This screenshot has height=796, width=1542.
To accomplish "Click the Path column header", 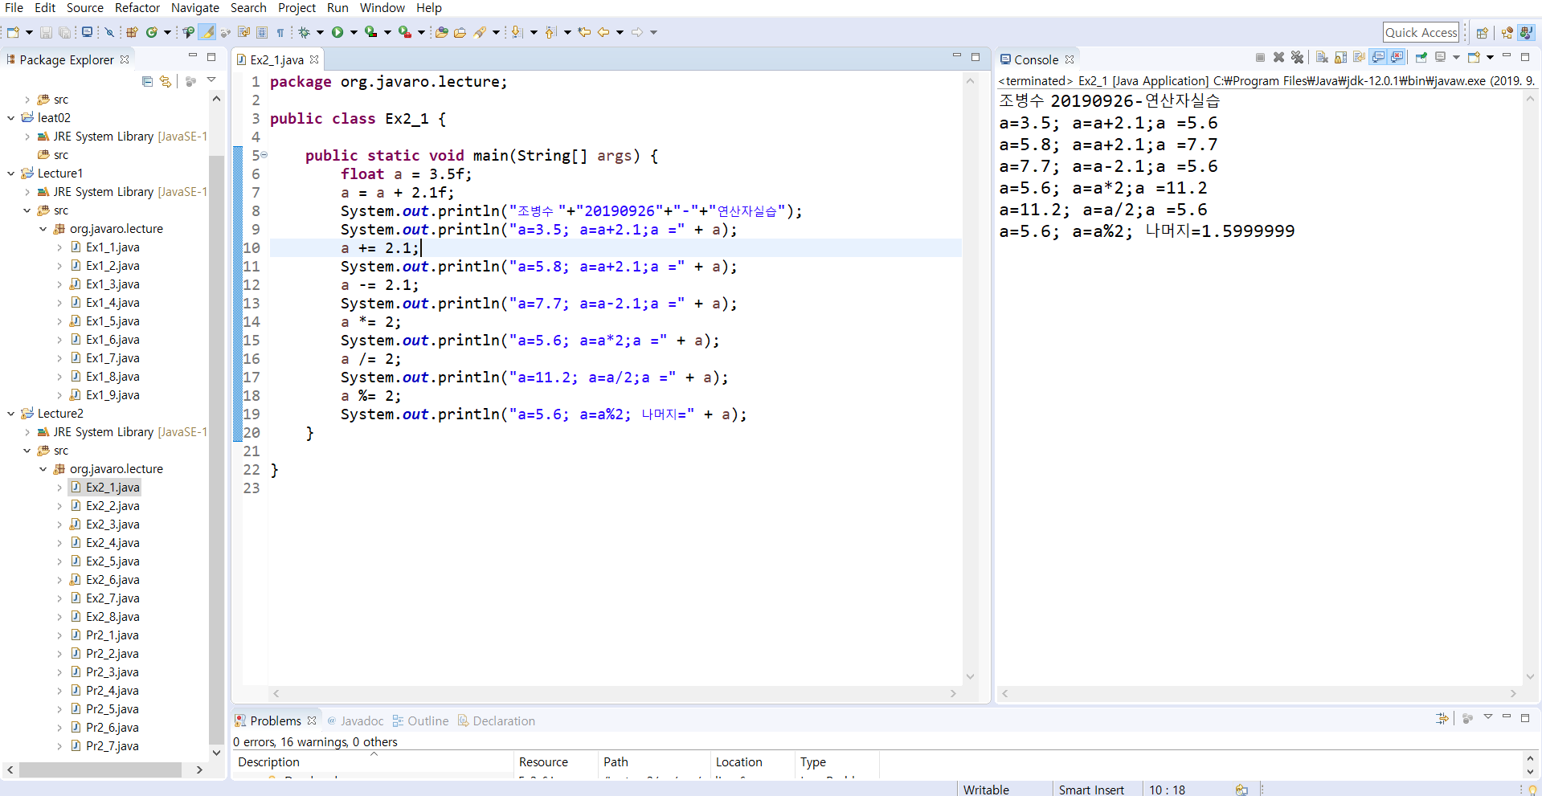I will pyautogui.click(x=654, y=762).
